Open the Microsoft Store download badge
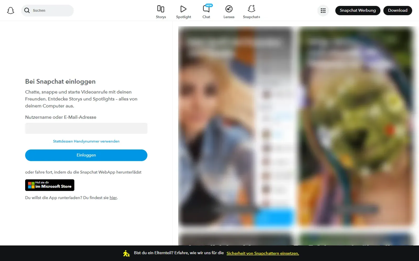The image size is (419, 261). (x=50, y=185)
